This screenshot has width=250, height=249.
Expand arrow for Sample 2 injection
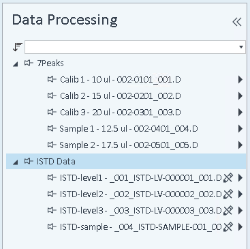point(240,145)
